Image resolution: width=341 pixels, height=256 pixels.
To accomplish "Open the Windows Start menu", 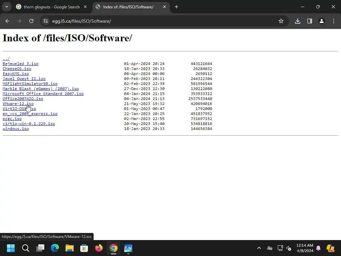I will tap(11, 248).
